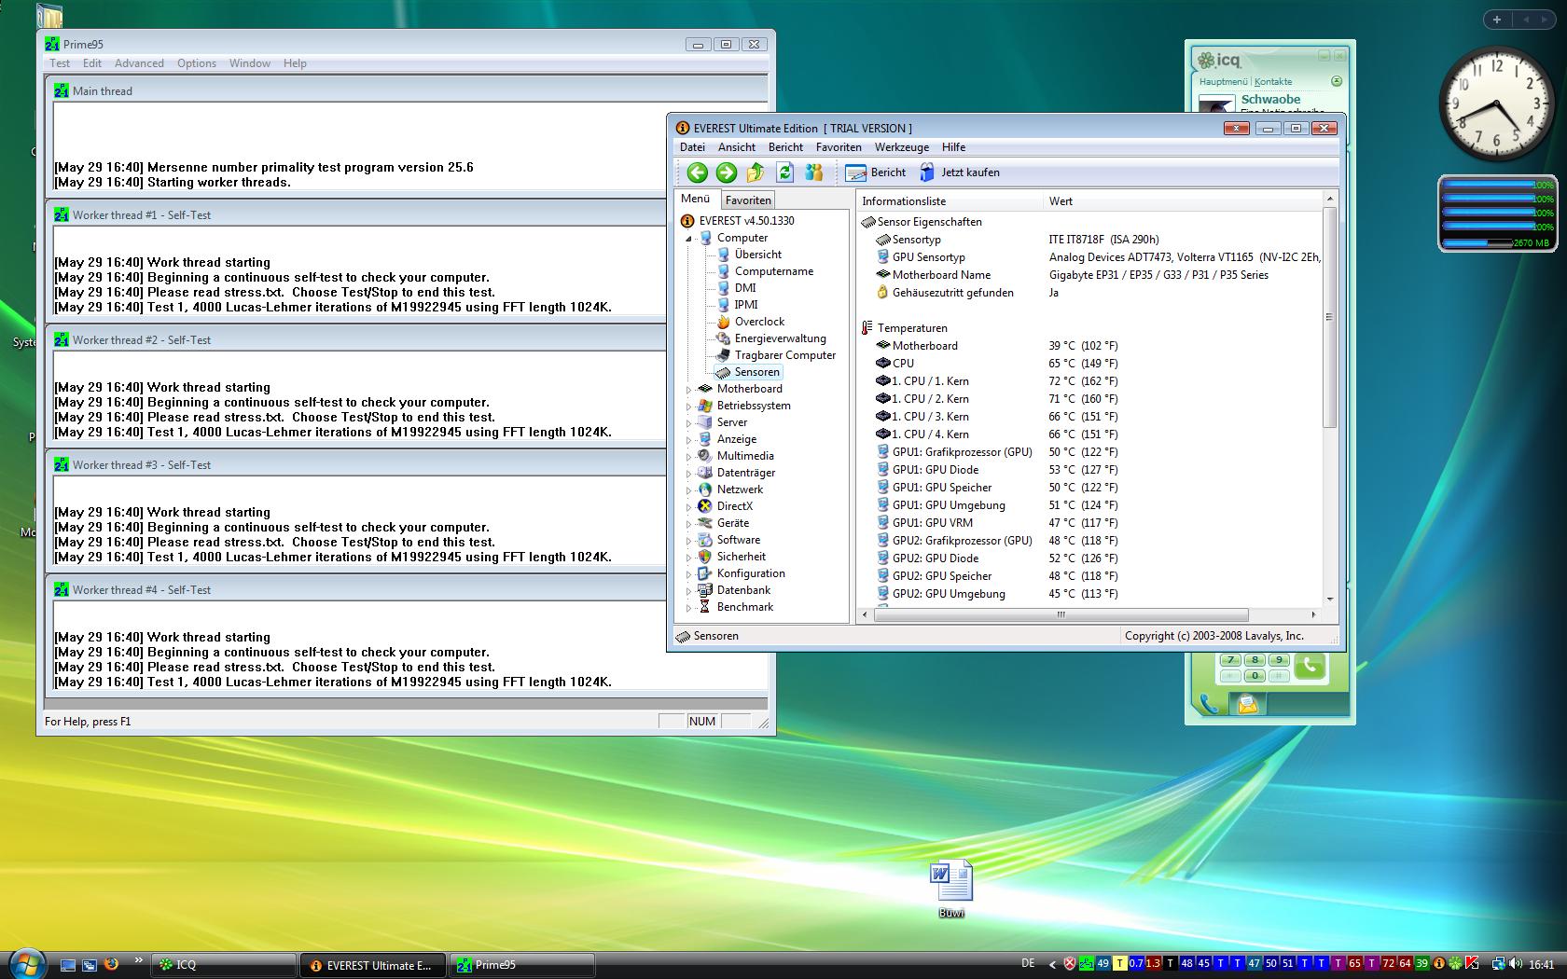Viewport: 1567px width, 979px height.
Task: Collapse the Computer tree node
Action: click(689, 239)
